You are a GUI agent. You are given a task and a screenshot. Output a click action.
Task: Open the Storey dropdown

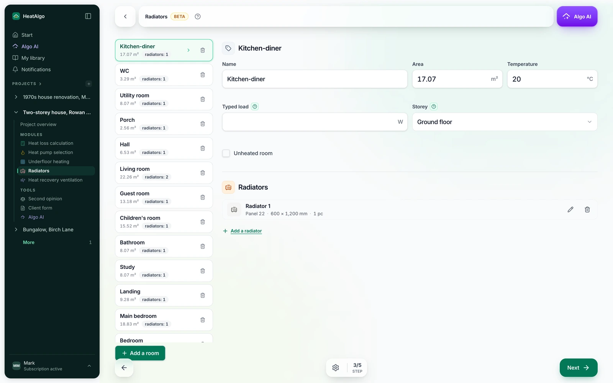coord(505,122)
